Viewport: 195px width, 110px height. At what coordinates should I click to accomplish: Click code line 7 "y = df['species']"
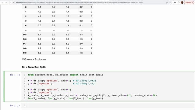[x=40, y=93]
